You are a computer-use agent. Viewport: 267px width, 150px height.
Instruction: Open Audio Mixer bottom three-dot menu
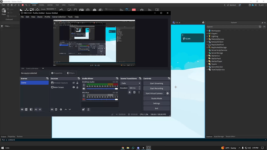click(88, 110)
